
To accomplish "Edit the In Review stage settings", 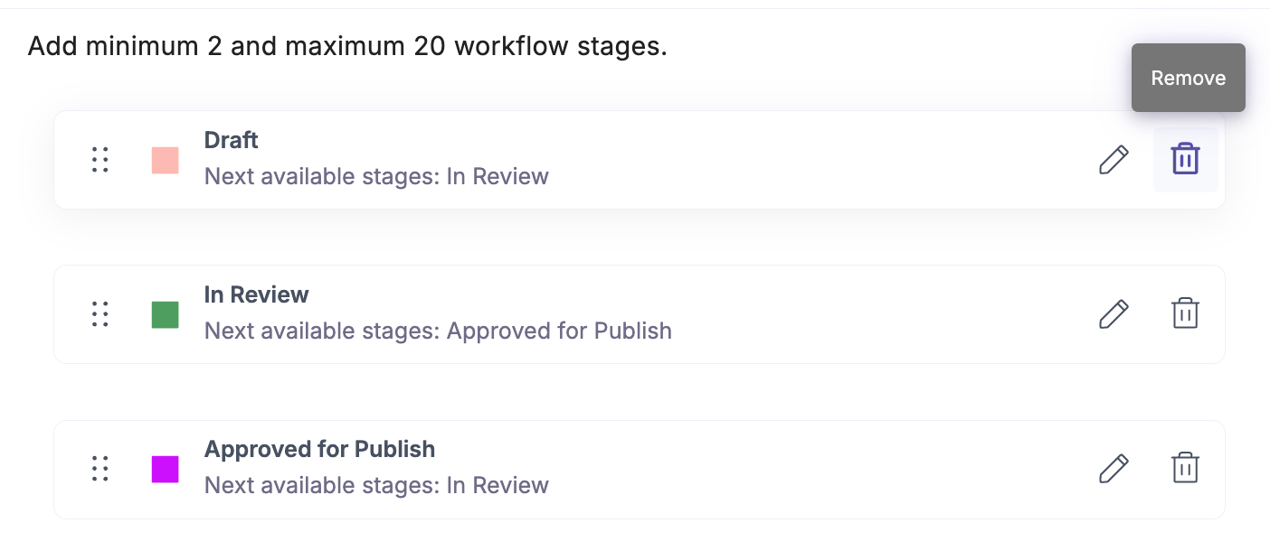I will click(1114, 313).
